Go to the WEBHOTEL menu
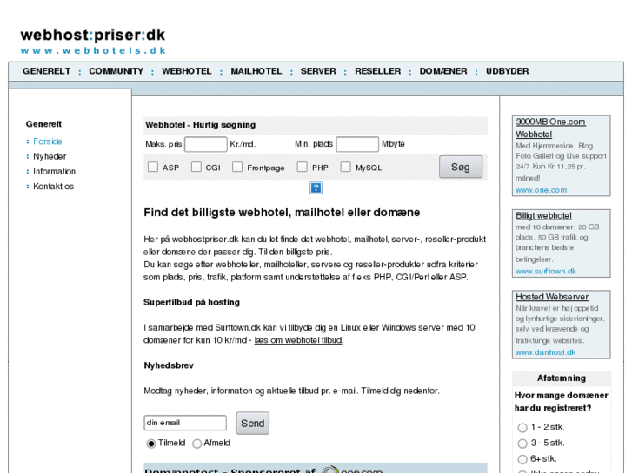The height and width of the screenshot is (473, 632). tap(187, 71)
